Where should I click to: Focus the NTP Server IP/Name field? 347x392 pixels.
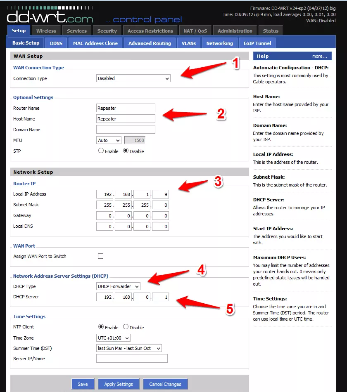click(x=132, y=359)
